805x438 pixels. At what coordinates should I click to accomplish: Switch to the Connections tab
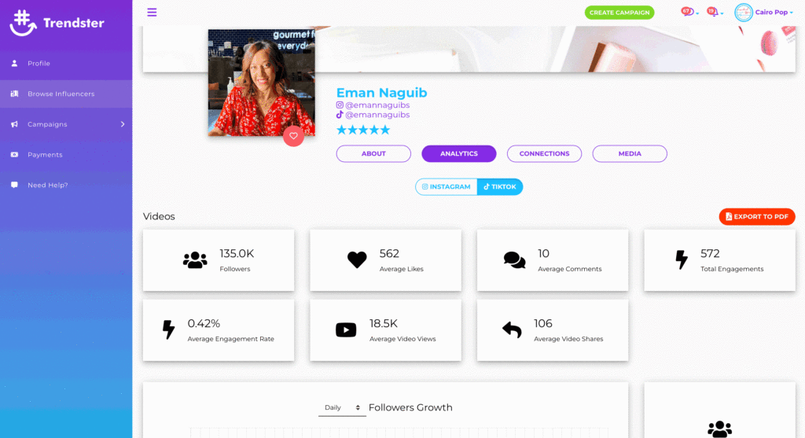[544, 153]
